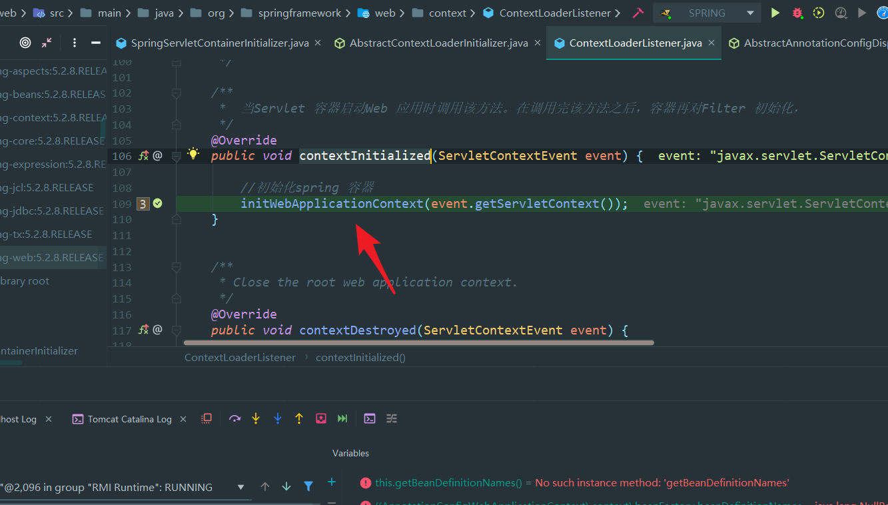Click Step Over debugger icon

pyautogui.click(x=234, y=418)
